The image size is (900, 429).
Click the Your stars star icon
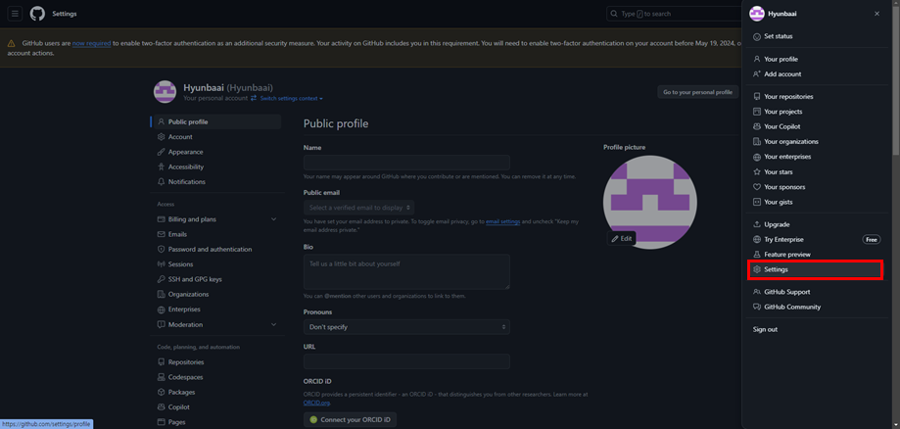click(756, 171)
